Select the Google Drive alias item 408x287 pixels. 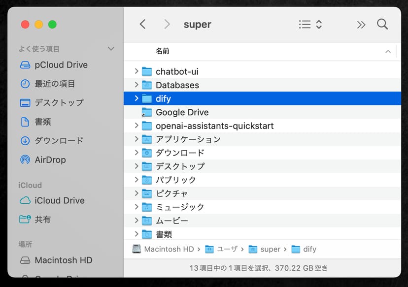(x=182, y=112)
